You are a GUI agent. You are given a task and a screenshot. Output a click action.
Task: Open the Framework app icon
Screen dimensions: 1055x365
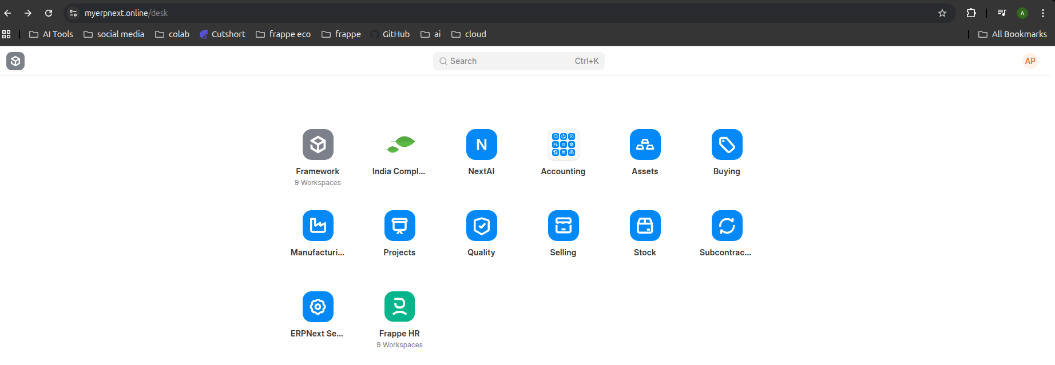coord(318,145)
